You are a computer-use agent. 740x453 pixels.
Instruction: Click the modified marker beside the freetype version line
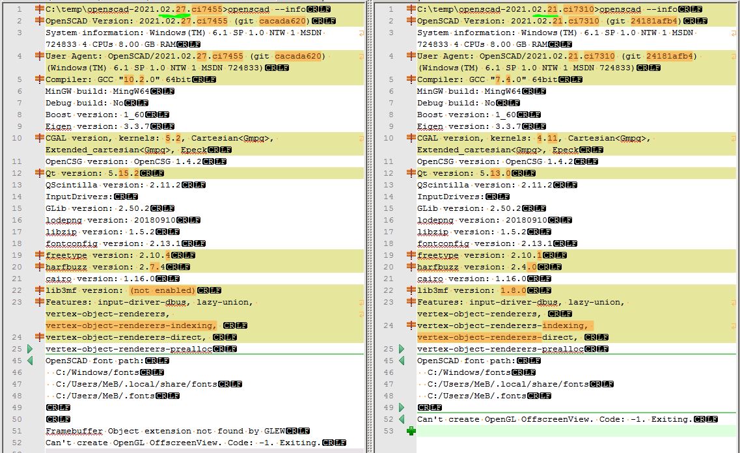coord(40,255)
